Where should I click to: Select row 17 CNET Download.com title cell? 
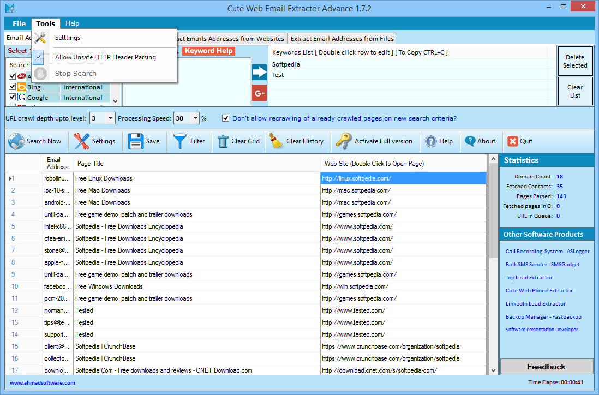click(197, 370)
